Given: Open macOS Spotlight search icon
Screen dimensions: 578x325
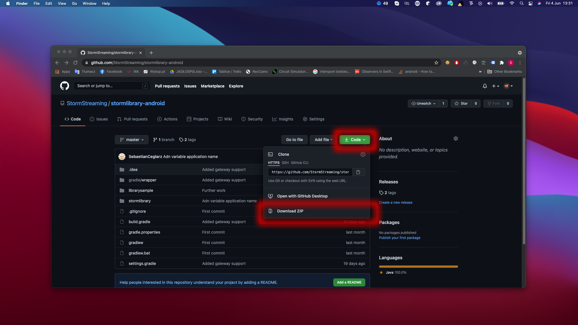Looking at the screenshot, I should (522, 3).
